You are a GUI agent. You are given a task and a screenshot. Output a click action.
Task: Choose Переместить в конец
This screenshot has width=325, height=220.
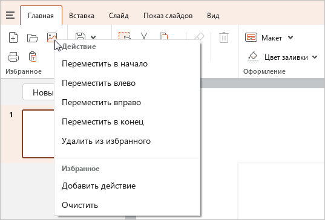tap(127, 121)
